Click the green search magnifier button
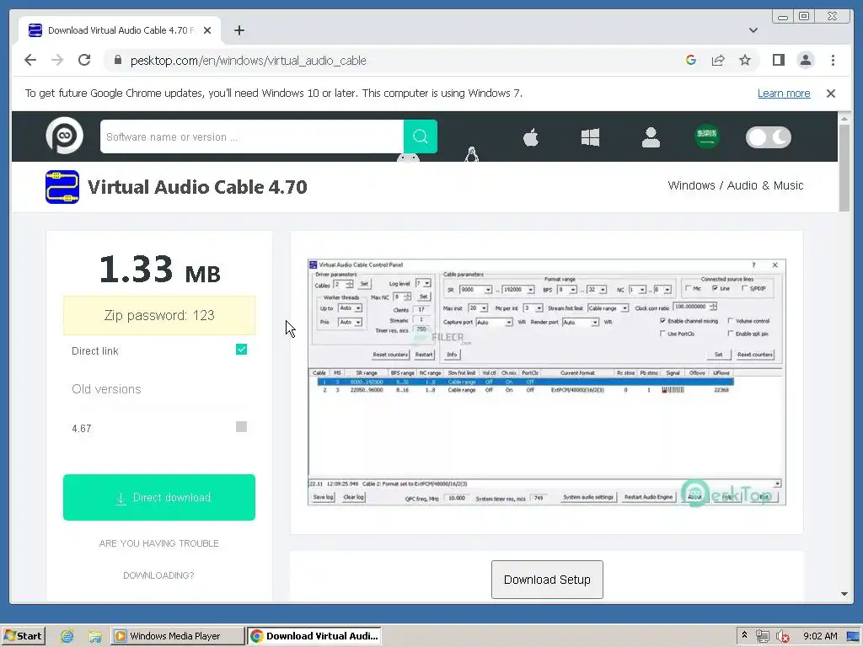863x647 pixels. click(x=421, y=136)
